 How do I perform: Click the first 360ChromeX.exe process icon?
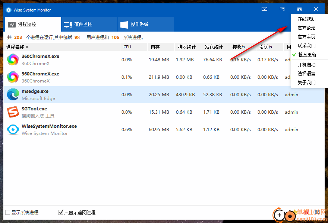click(13, 60)
